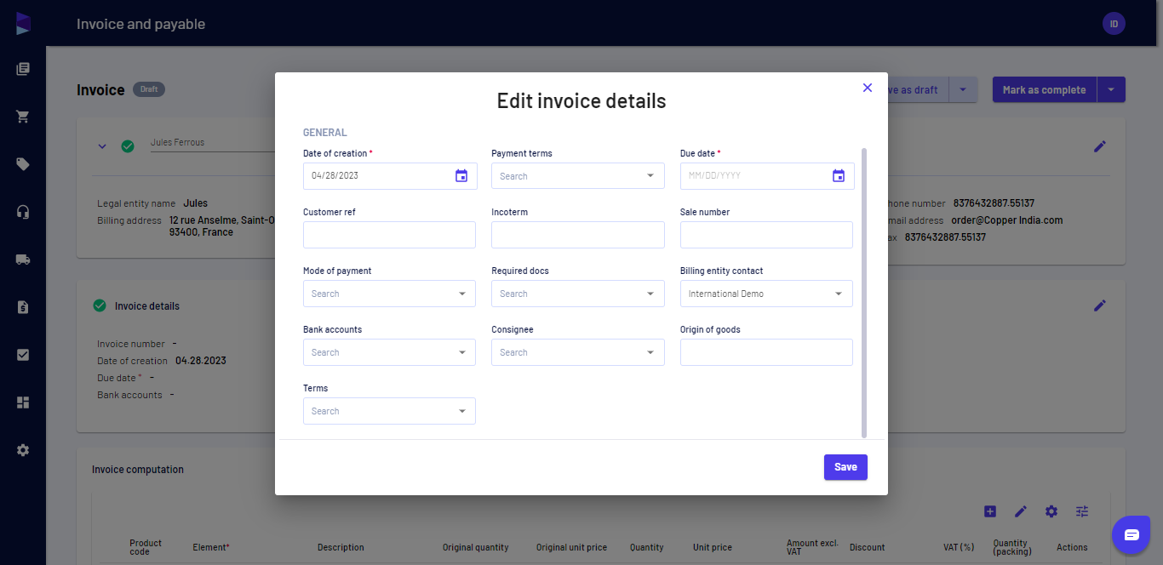This screenshot has height=565, width=1163.
Task: Click the app logo in the sidebar
Action: point(23,24)
